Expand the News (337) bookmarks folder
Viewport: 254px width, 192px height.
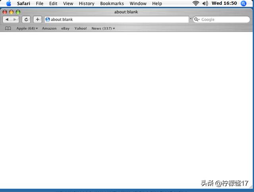[x=103, y=28]
